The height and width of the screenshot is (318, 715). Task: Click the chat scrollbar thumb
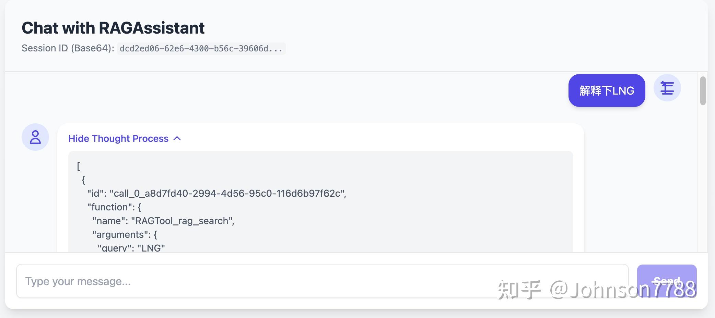[x=703, y=91]
